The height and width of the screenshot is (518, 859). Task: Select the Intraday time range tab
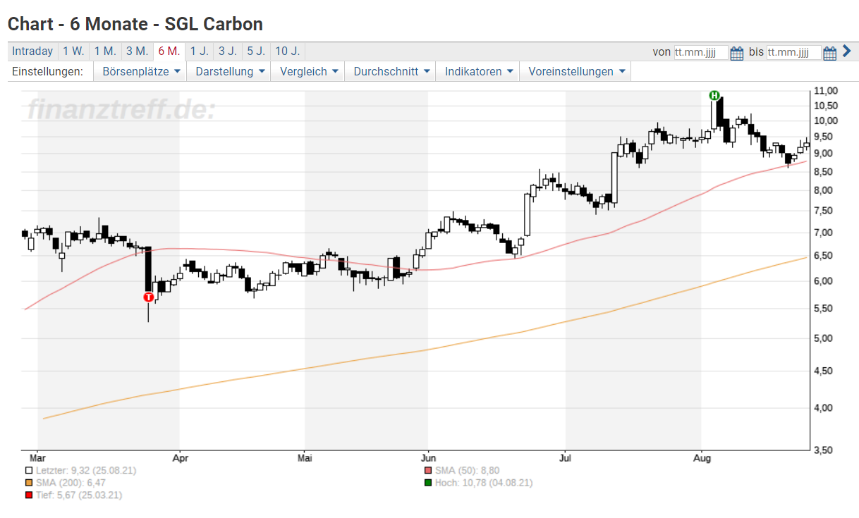point(32,51)
